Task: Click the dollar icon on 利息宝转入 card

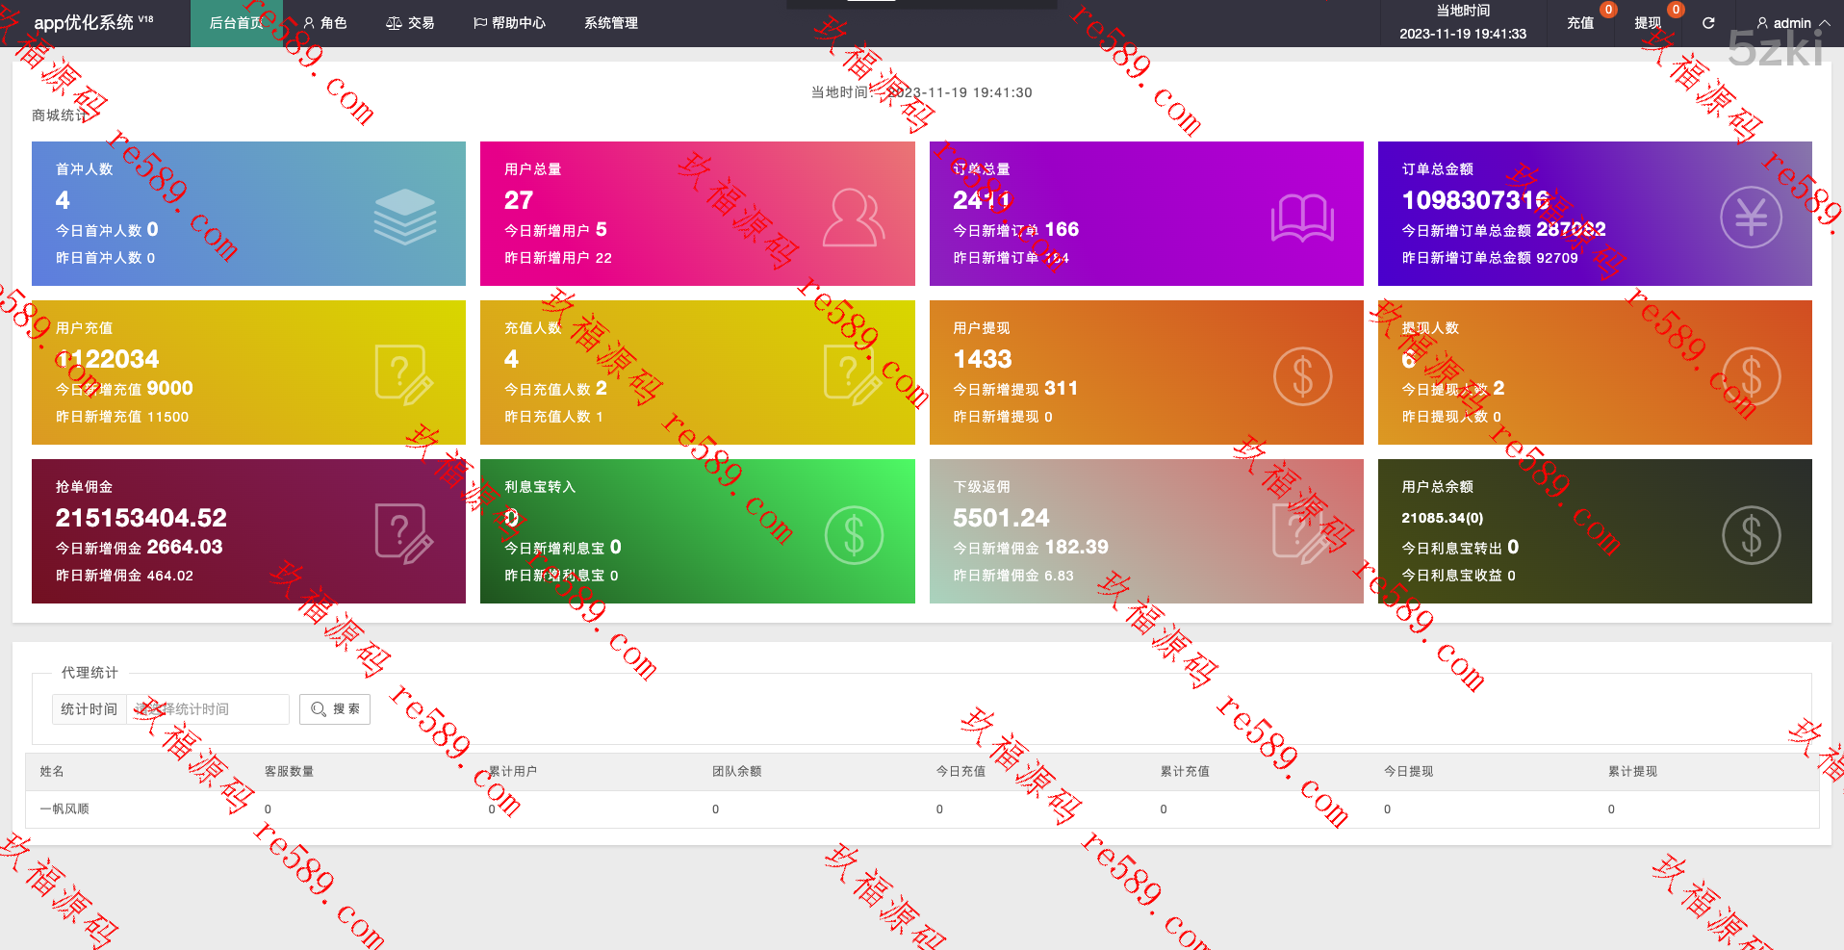Action: (x=854, y=535)
